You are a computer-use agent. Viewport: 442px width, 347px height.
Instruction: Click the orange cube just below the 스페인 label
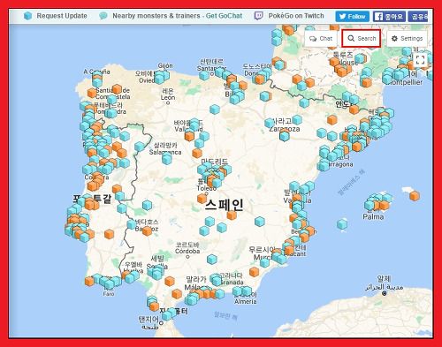pos(232,215)
